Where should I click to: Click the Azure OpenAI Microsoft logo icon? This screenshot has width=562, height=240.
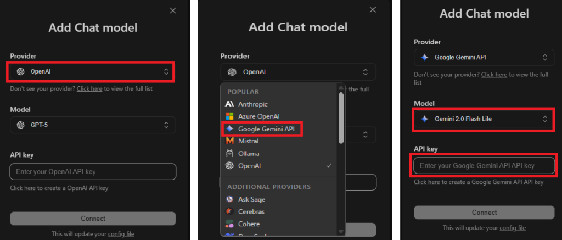229,116
